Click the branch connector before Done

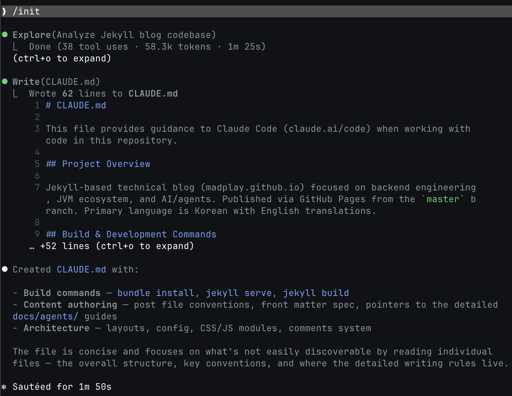pyautogui.click(x=15, y=47)
